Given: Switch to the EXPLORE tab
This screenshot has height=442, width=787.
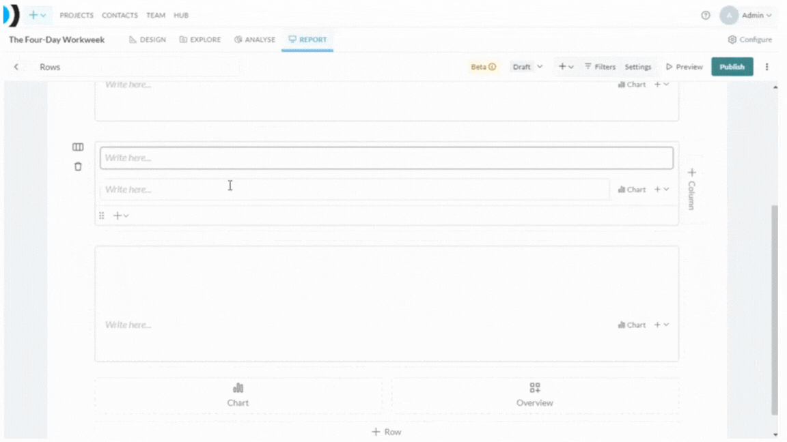Looking at the screenshot, I should pos(199,40).
